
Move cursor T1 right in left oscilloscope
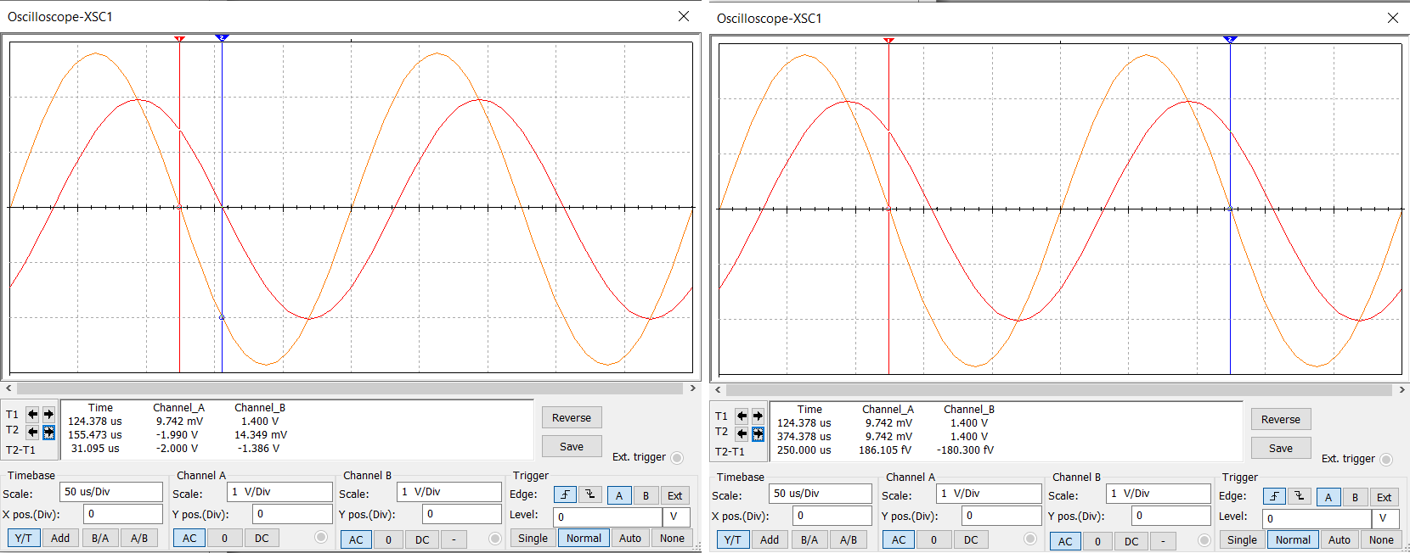48,415
